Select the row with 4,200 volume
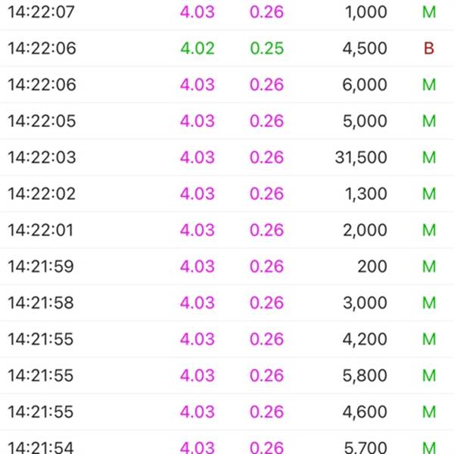The width and height of the screenshot is (454, 454). point(227,339)
